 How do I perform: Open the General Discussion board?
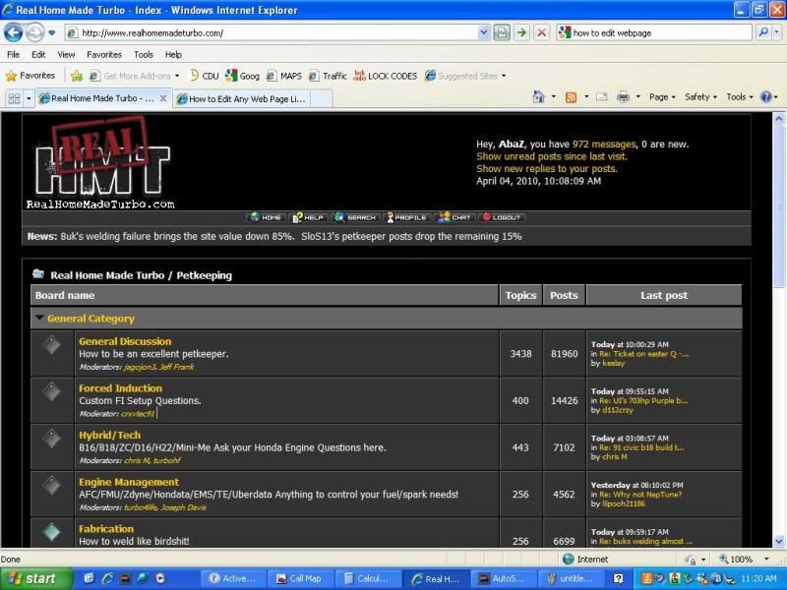(125, 341)
